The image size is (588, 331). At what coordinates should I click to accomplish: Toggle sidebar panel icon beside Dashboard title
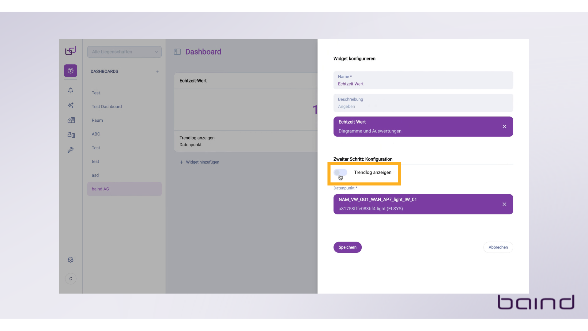[x=177, y=52]
